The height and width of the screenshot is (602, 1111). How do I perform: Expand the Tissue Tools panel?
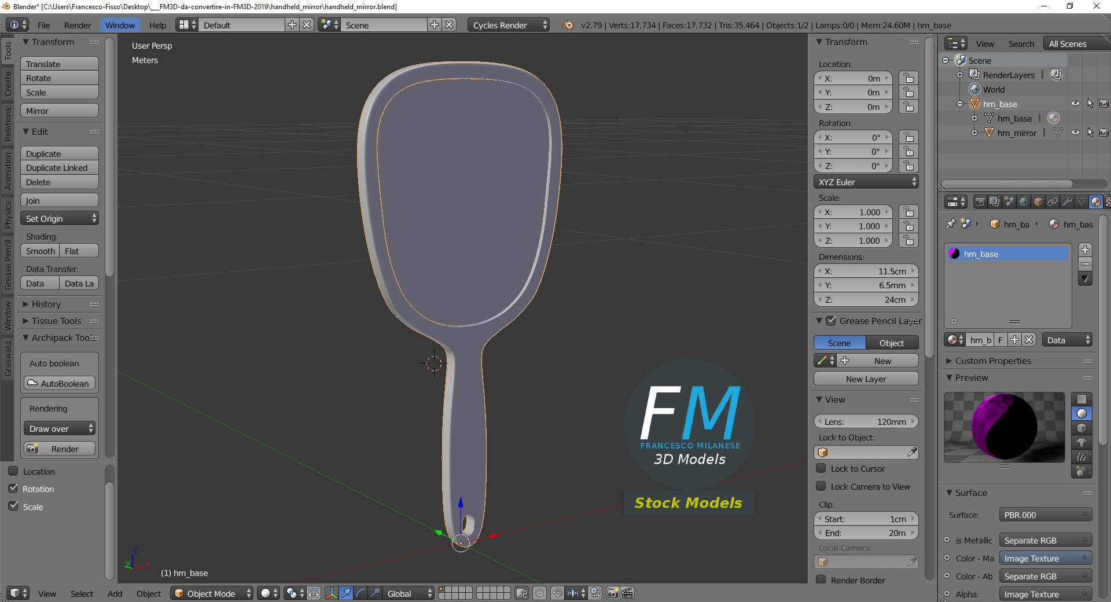[56, 321]
